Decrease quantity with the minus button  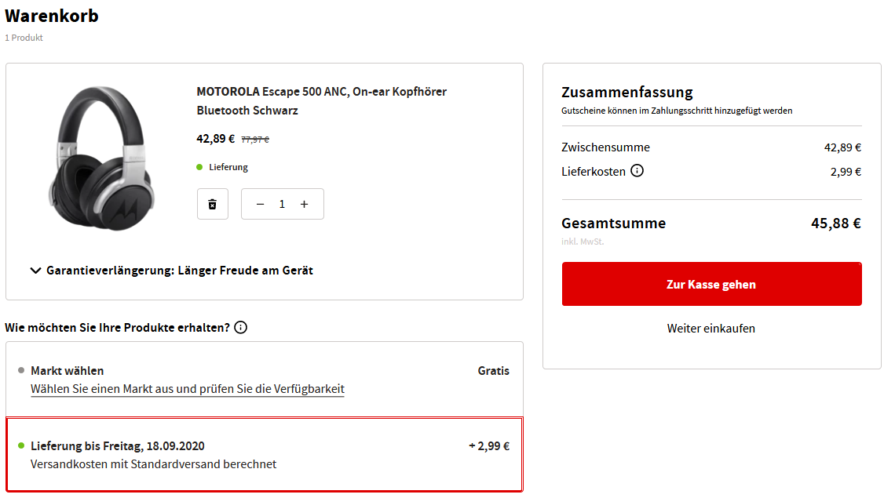click(x=260, y=204)
